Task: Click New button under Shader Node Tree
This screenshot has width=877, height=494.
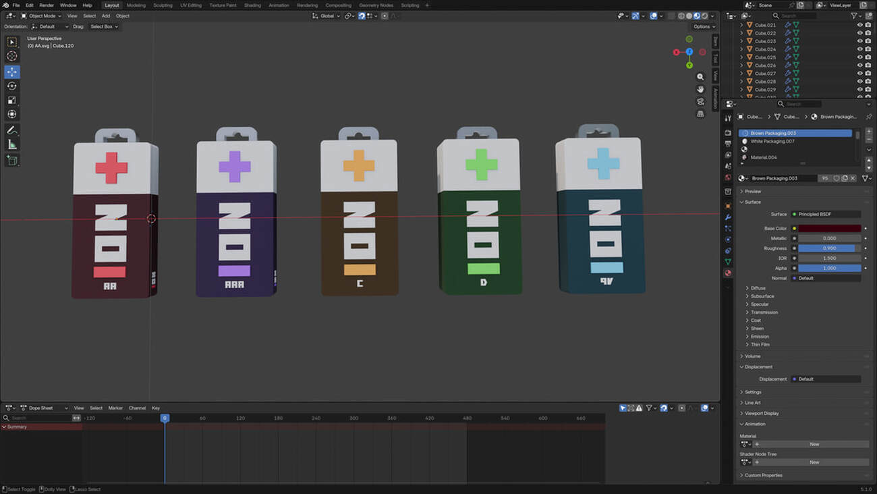Action: [814, 462]
